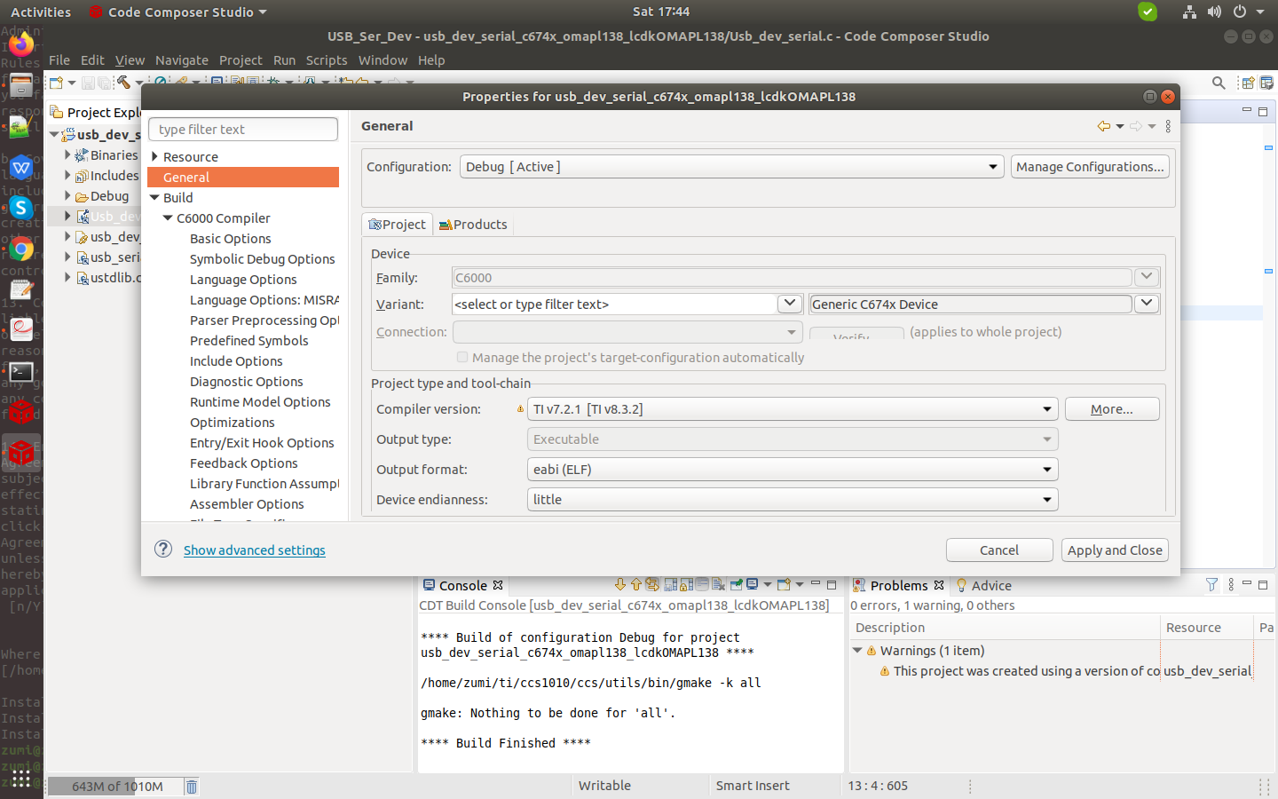Click Apply and Close
The image size is (1278, 799).
coord(1115,550)
